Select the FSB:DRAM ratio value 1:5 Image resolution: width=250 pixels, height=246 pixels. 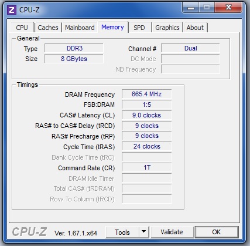coord(147,105)
